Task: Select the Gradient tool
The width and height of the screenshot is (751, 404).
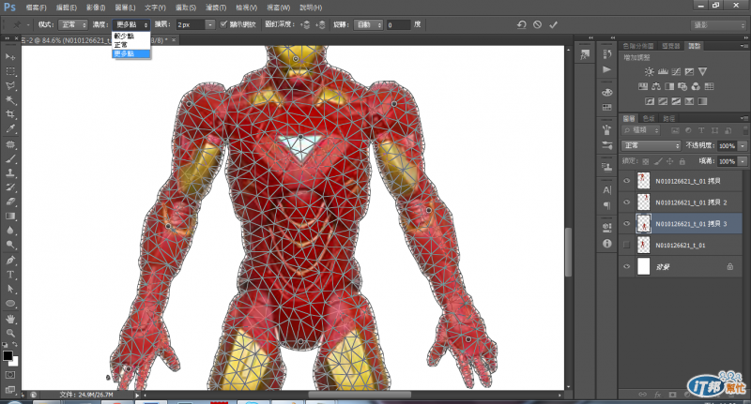Action: point(10,217)
